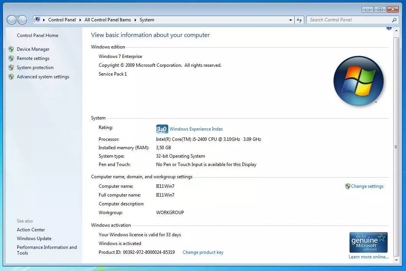Minimize the System window
406x271 pixels.
point(367,10)
